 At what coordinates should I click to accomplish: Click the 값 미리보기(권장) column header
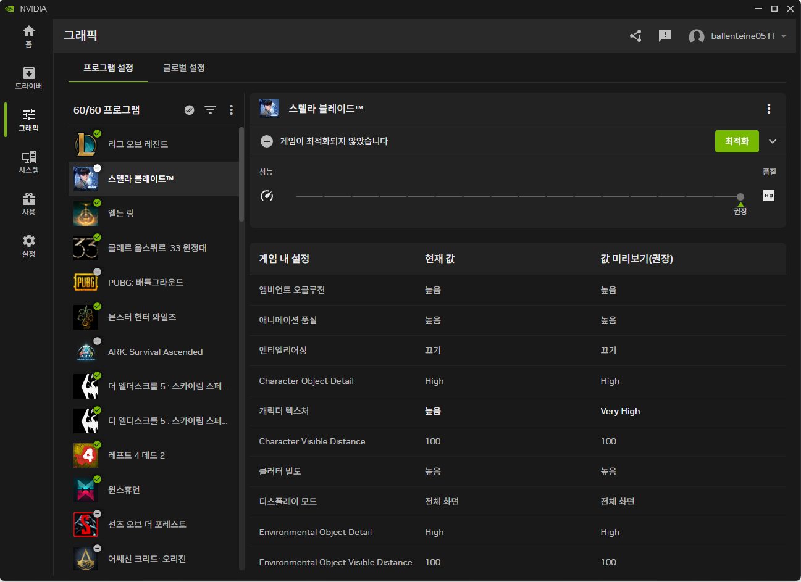(637, 259)
